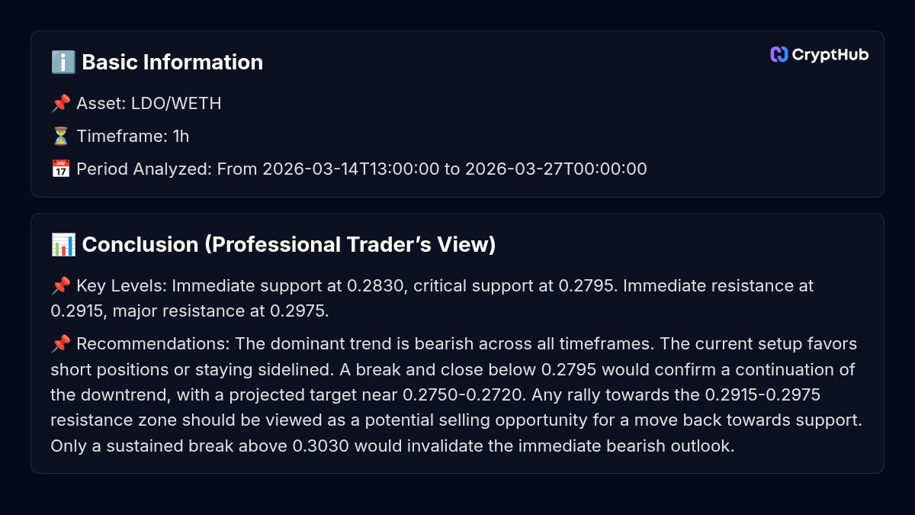The height and width of the screenshot is (515, 915).
Task: Click the hourglass icon beside Timeframe
Action: [61, 137]
